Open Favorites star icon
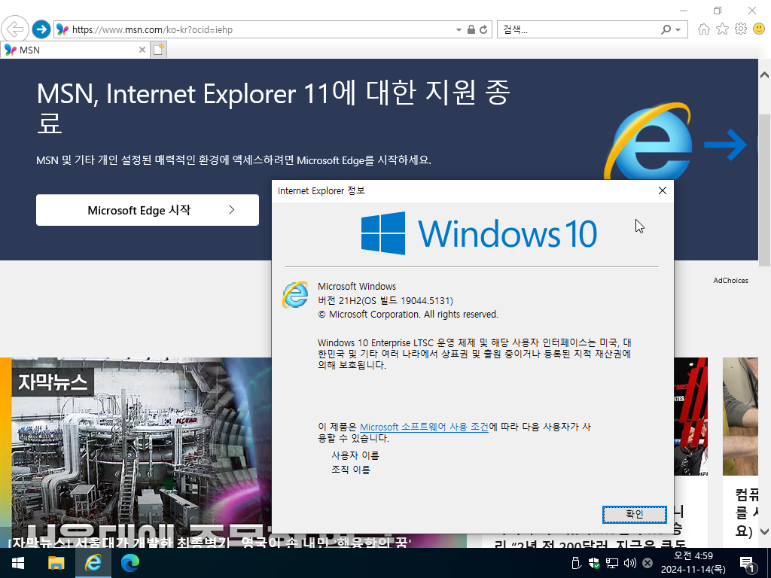771x578 pixels. coord(722,29)
